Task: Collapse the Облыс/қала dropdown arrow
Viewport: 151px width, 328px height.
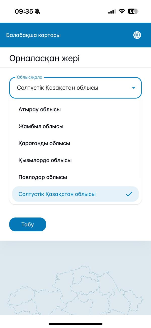Action: (134, 88)
